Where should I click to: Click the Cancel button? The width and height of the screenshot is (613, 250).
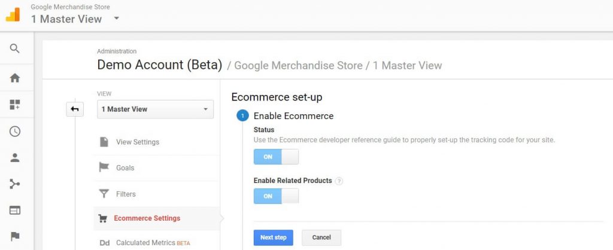coord(321,237)
